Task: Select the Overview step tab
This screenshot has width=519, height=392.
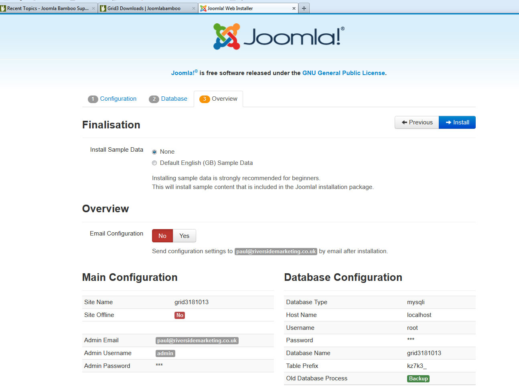Action: (x=219, y=99)
